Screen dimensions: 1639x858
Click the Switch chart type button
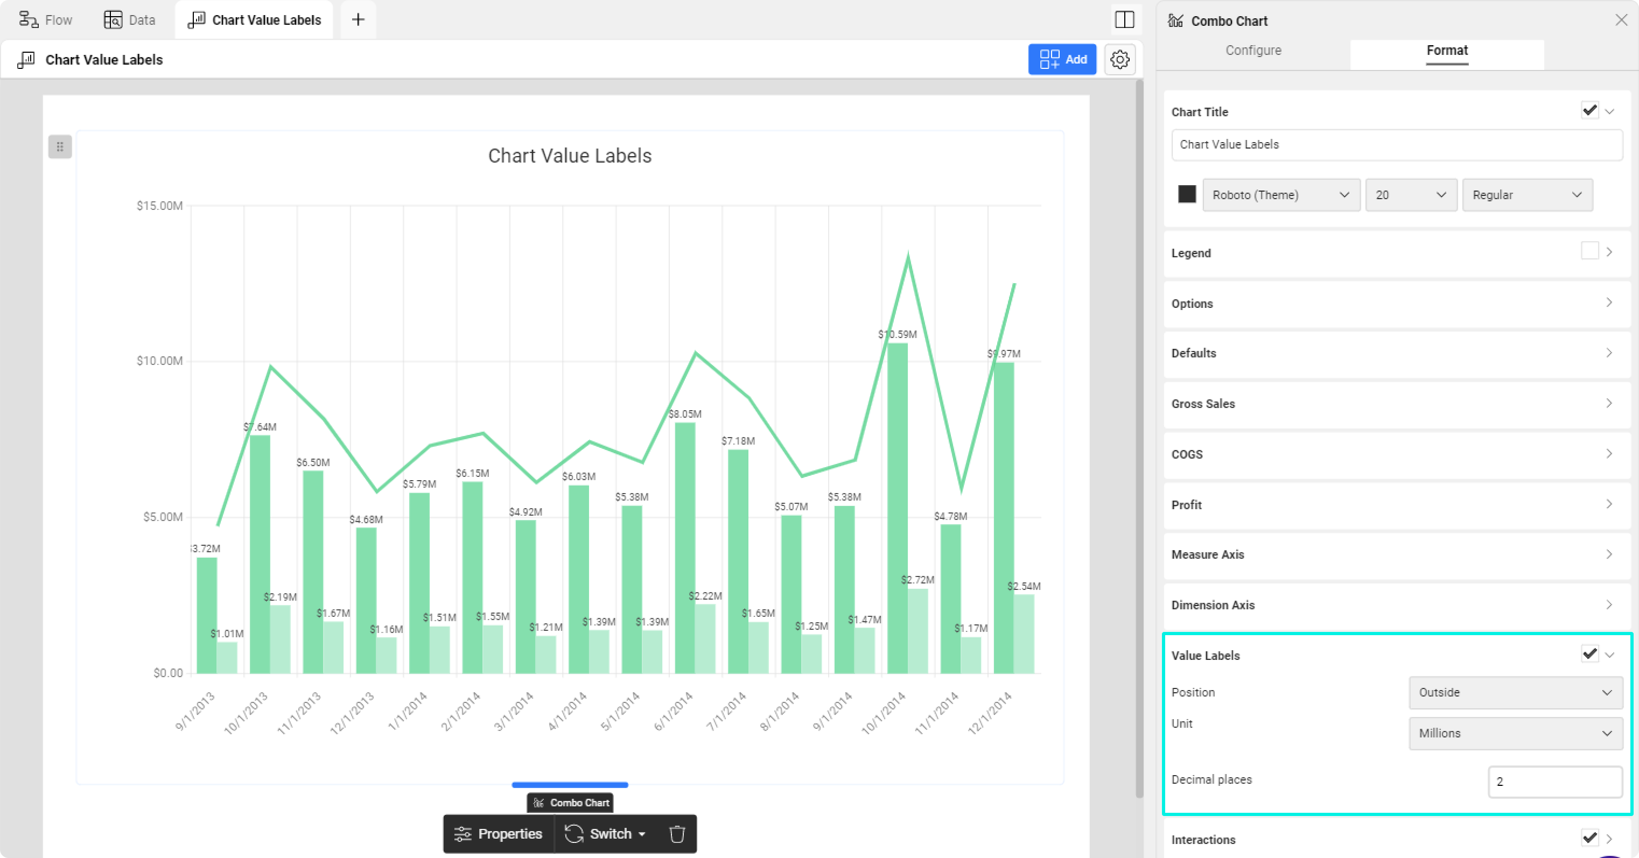[605, 834]
